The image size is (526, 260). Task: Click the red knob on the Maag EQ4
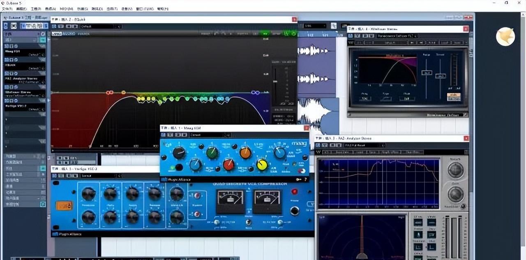(x=228, y=165)
